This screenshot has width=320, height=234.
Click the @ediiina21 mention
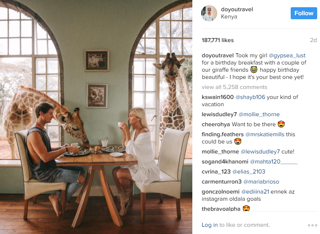(x=255, y=192)
